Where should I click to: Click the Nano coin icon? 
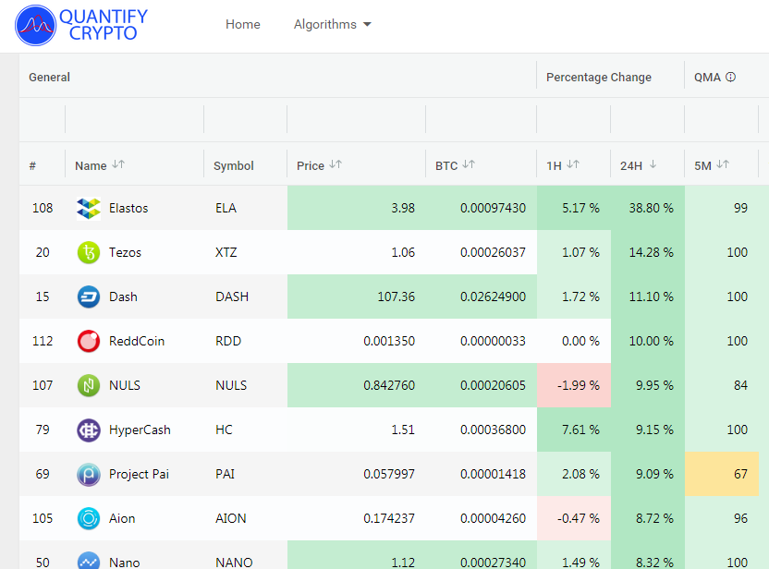pos(89,561)
